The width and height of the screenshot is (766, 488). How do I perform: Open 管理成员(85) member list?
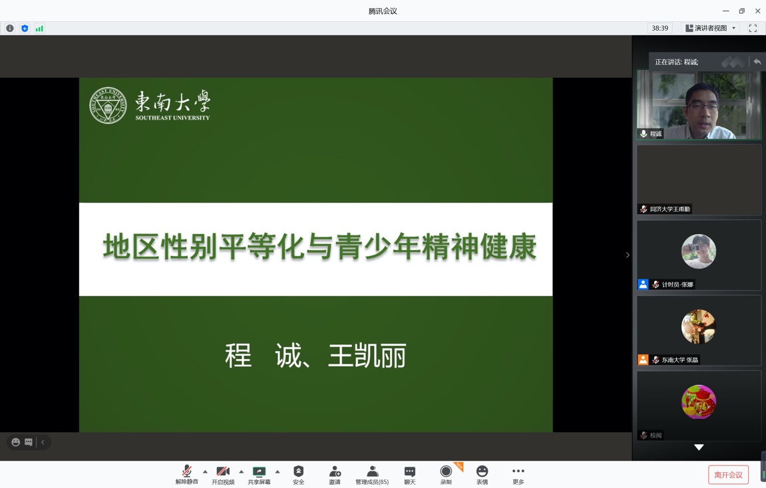pos(372,474)
